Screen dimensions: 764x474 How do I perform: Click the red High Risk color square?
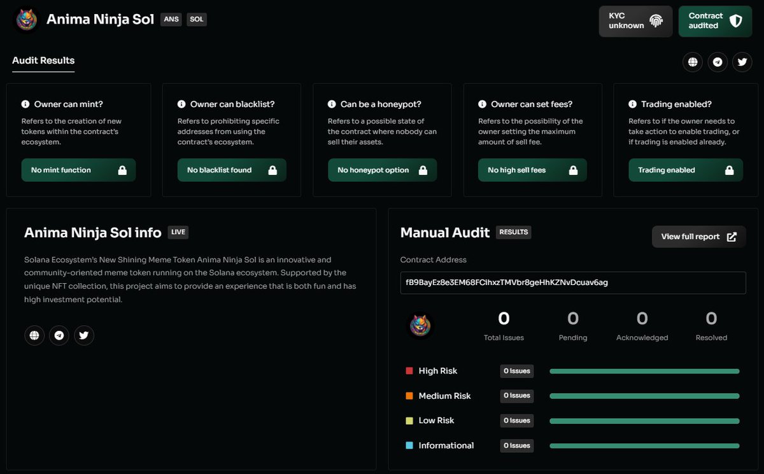pos(409,371)
